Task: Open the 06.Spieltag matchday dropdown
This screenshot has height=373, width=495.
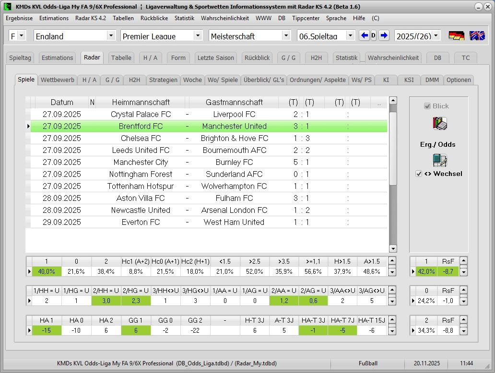Action: pos(350,35)
